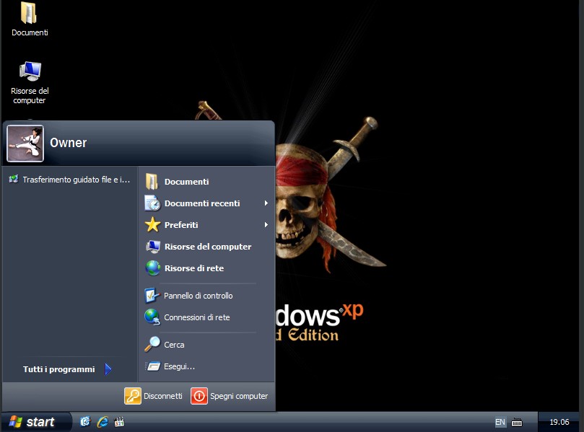Open Preferiti menu entry
The width and height of the screenshot is (584, 432).
tap(206, 225)
